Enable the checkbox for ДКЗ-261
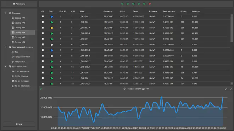Viewport: 234px width, 131px height. pyautogui.click(x=43, y=39)
